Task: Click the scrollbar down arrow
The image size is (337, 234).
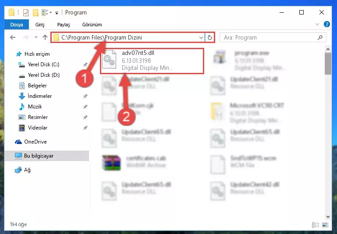Action: [328, 217]
